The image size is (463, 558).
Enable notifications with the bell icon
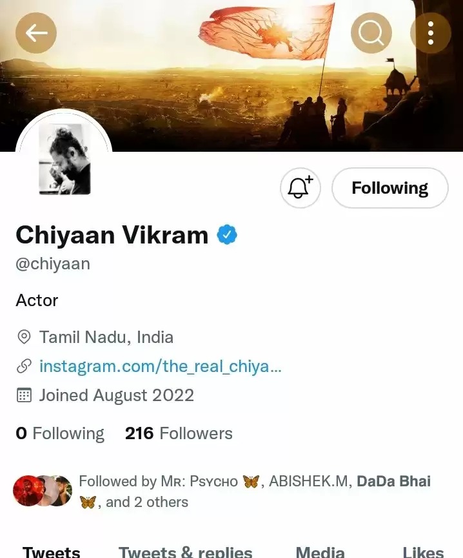300,188
